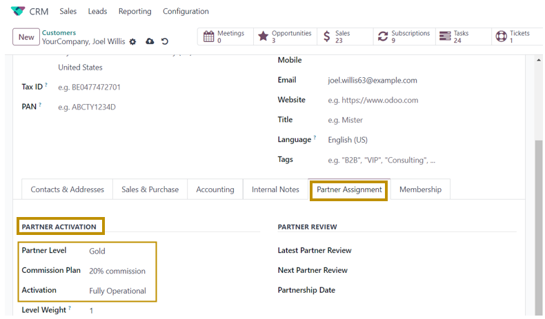Switch to the Sales & Purchase tab

(x=150, y=189)
